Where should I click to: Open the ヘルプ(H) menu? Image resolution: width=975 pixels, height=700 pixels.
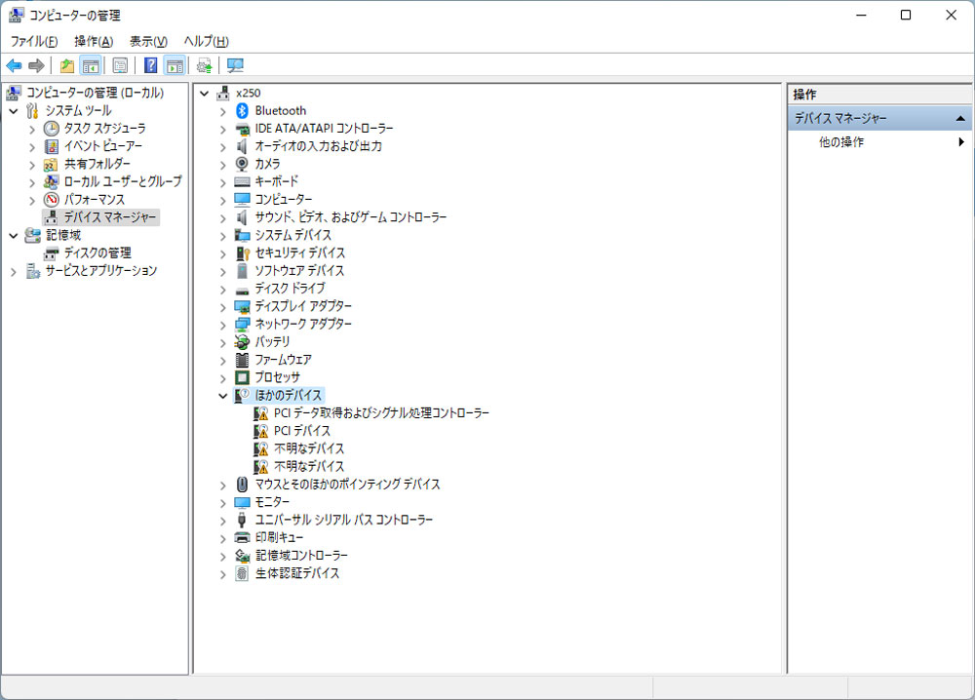tap(206, 41)
